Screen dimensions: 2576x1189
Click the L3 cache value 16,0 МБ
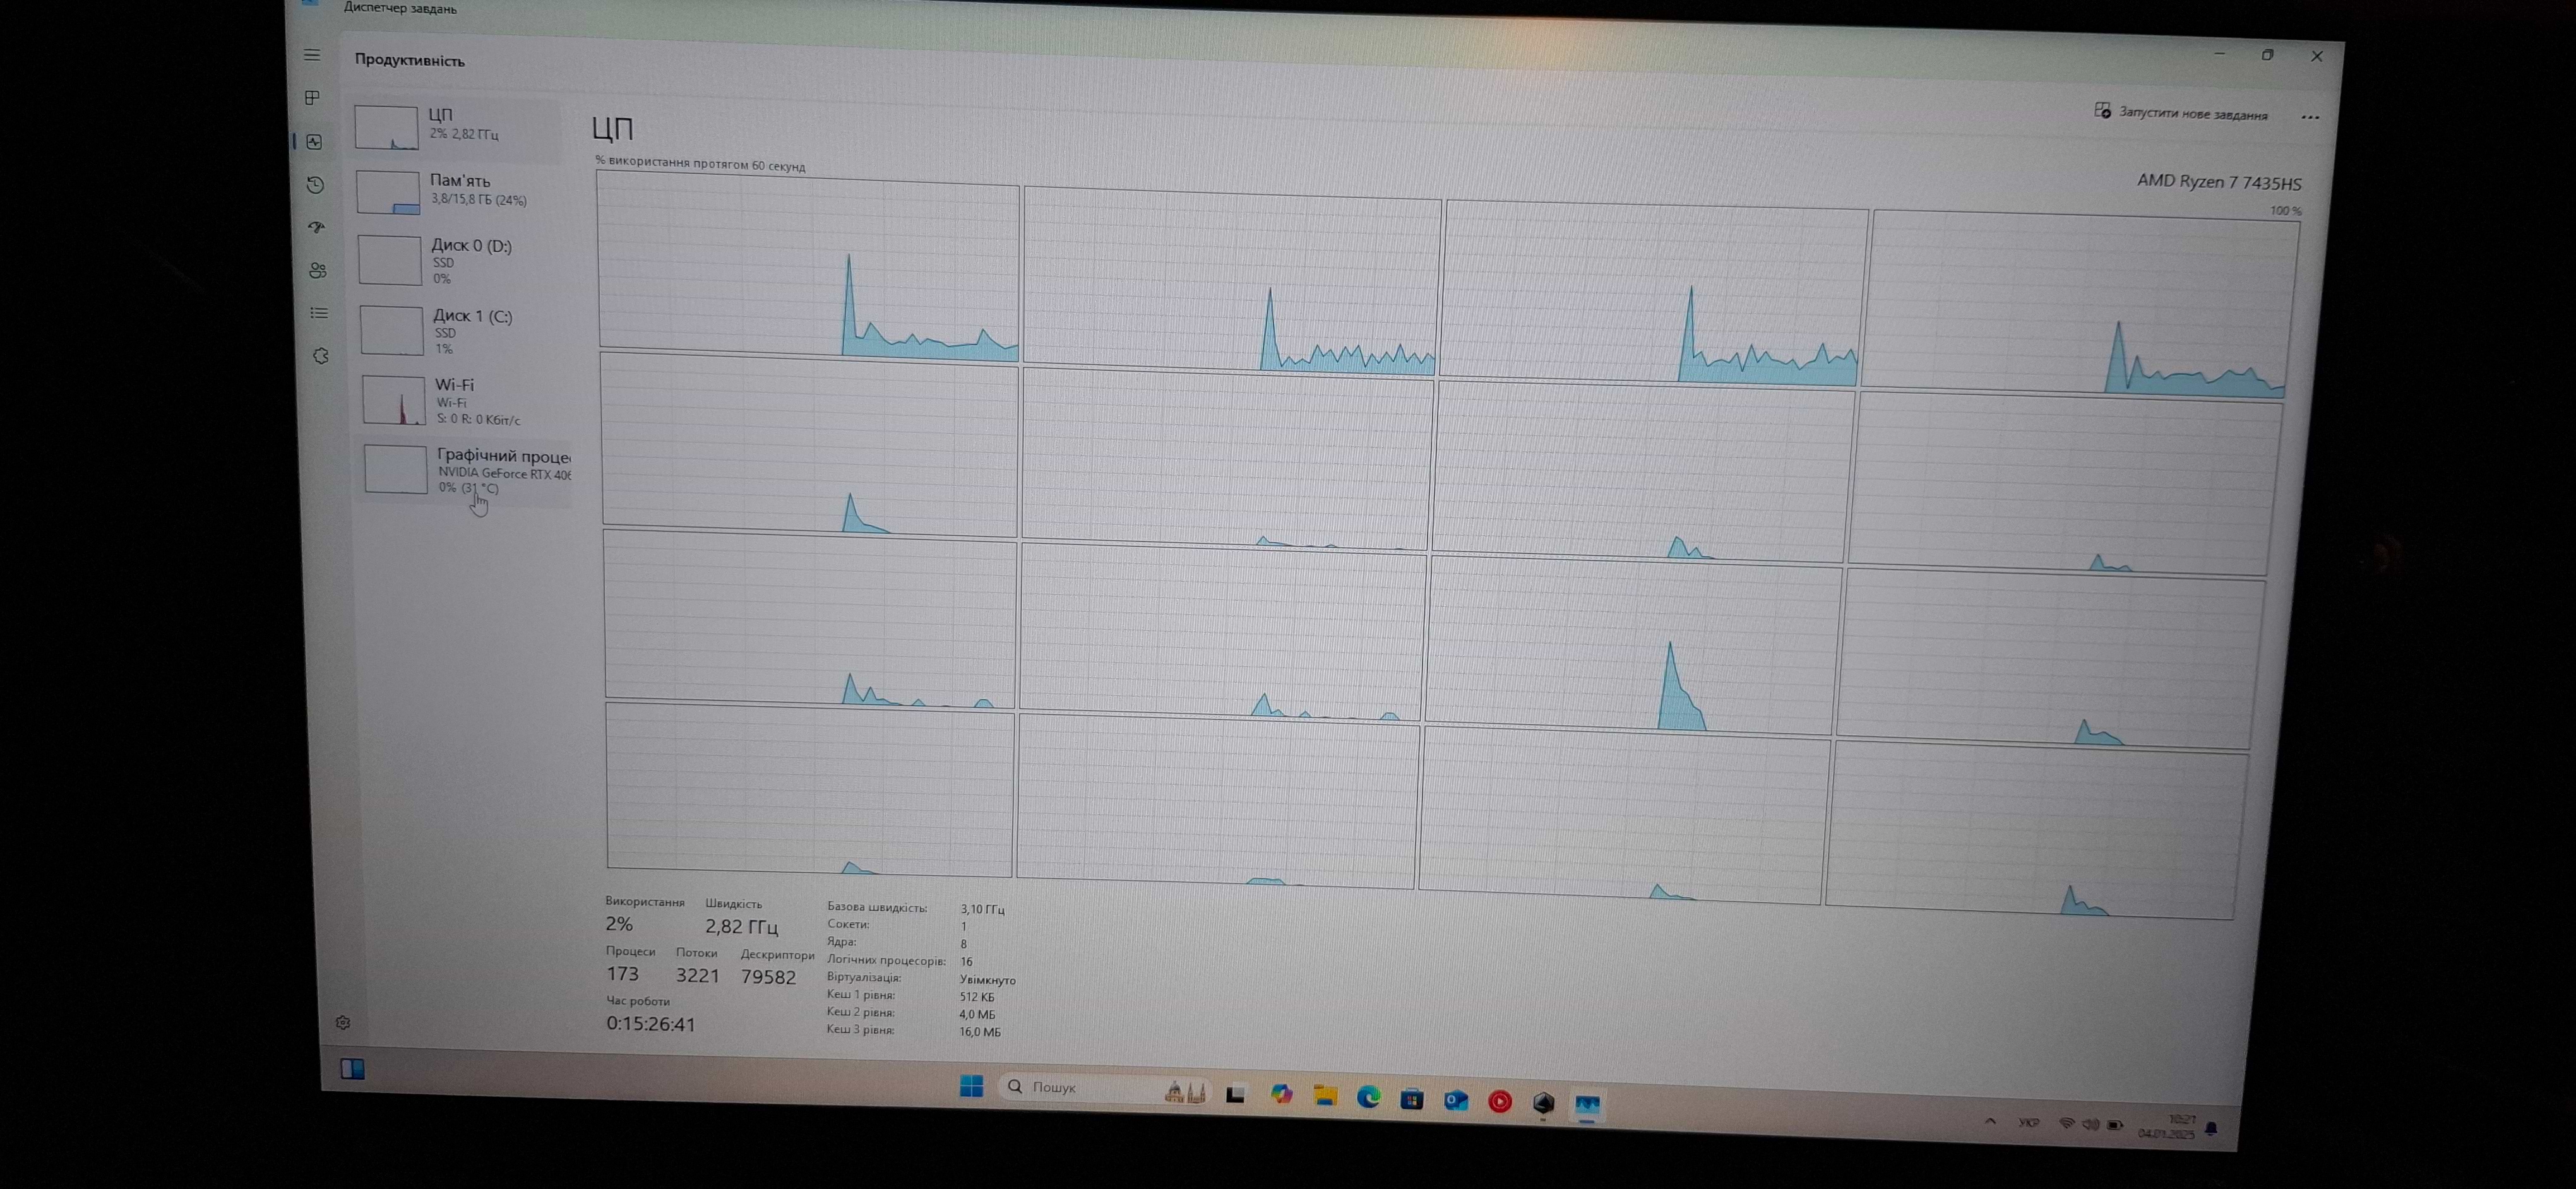(x=979, y=1032)
